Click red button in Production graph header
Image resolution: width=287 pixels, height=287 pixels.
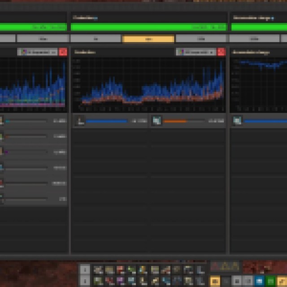coord(221,52)
